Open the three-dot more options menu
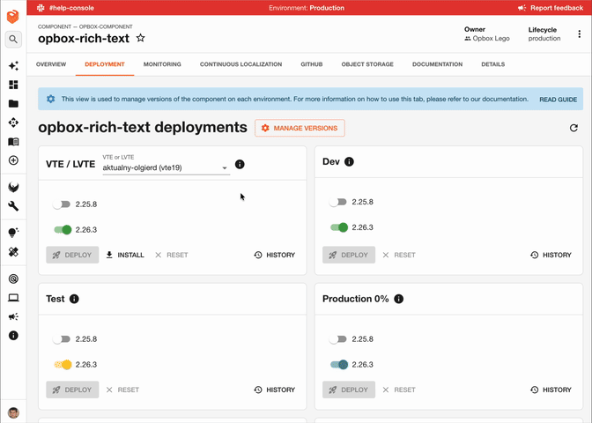The image size is (592, 423). 579,34
